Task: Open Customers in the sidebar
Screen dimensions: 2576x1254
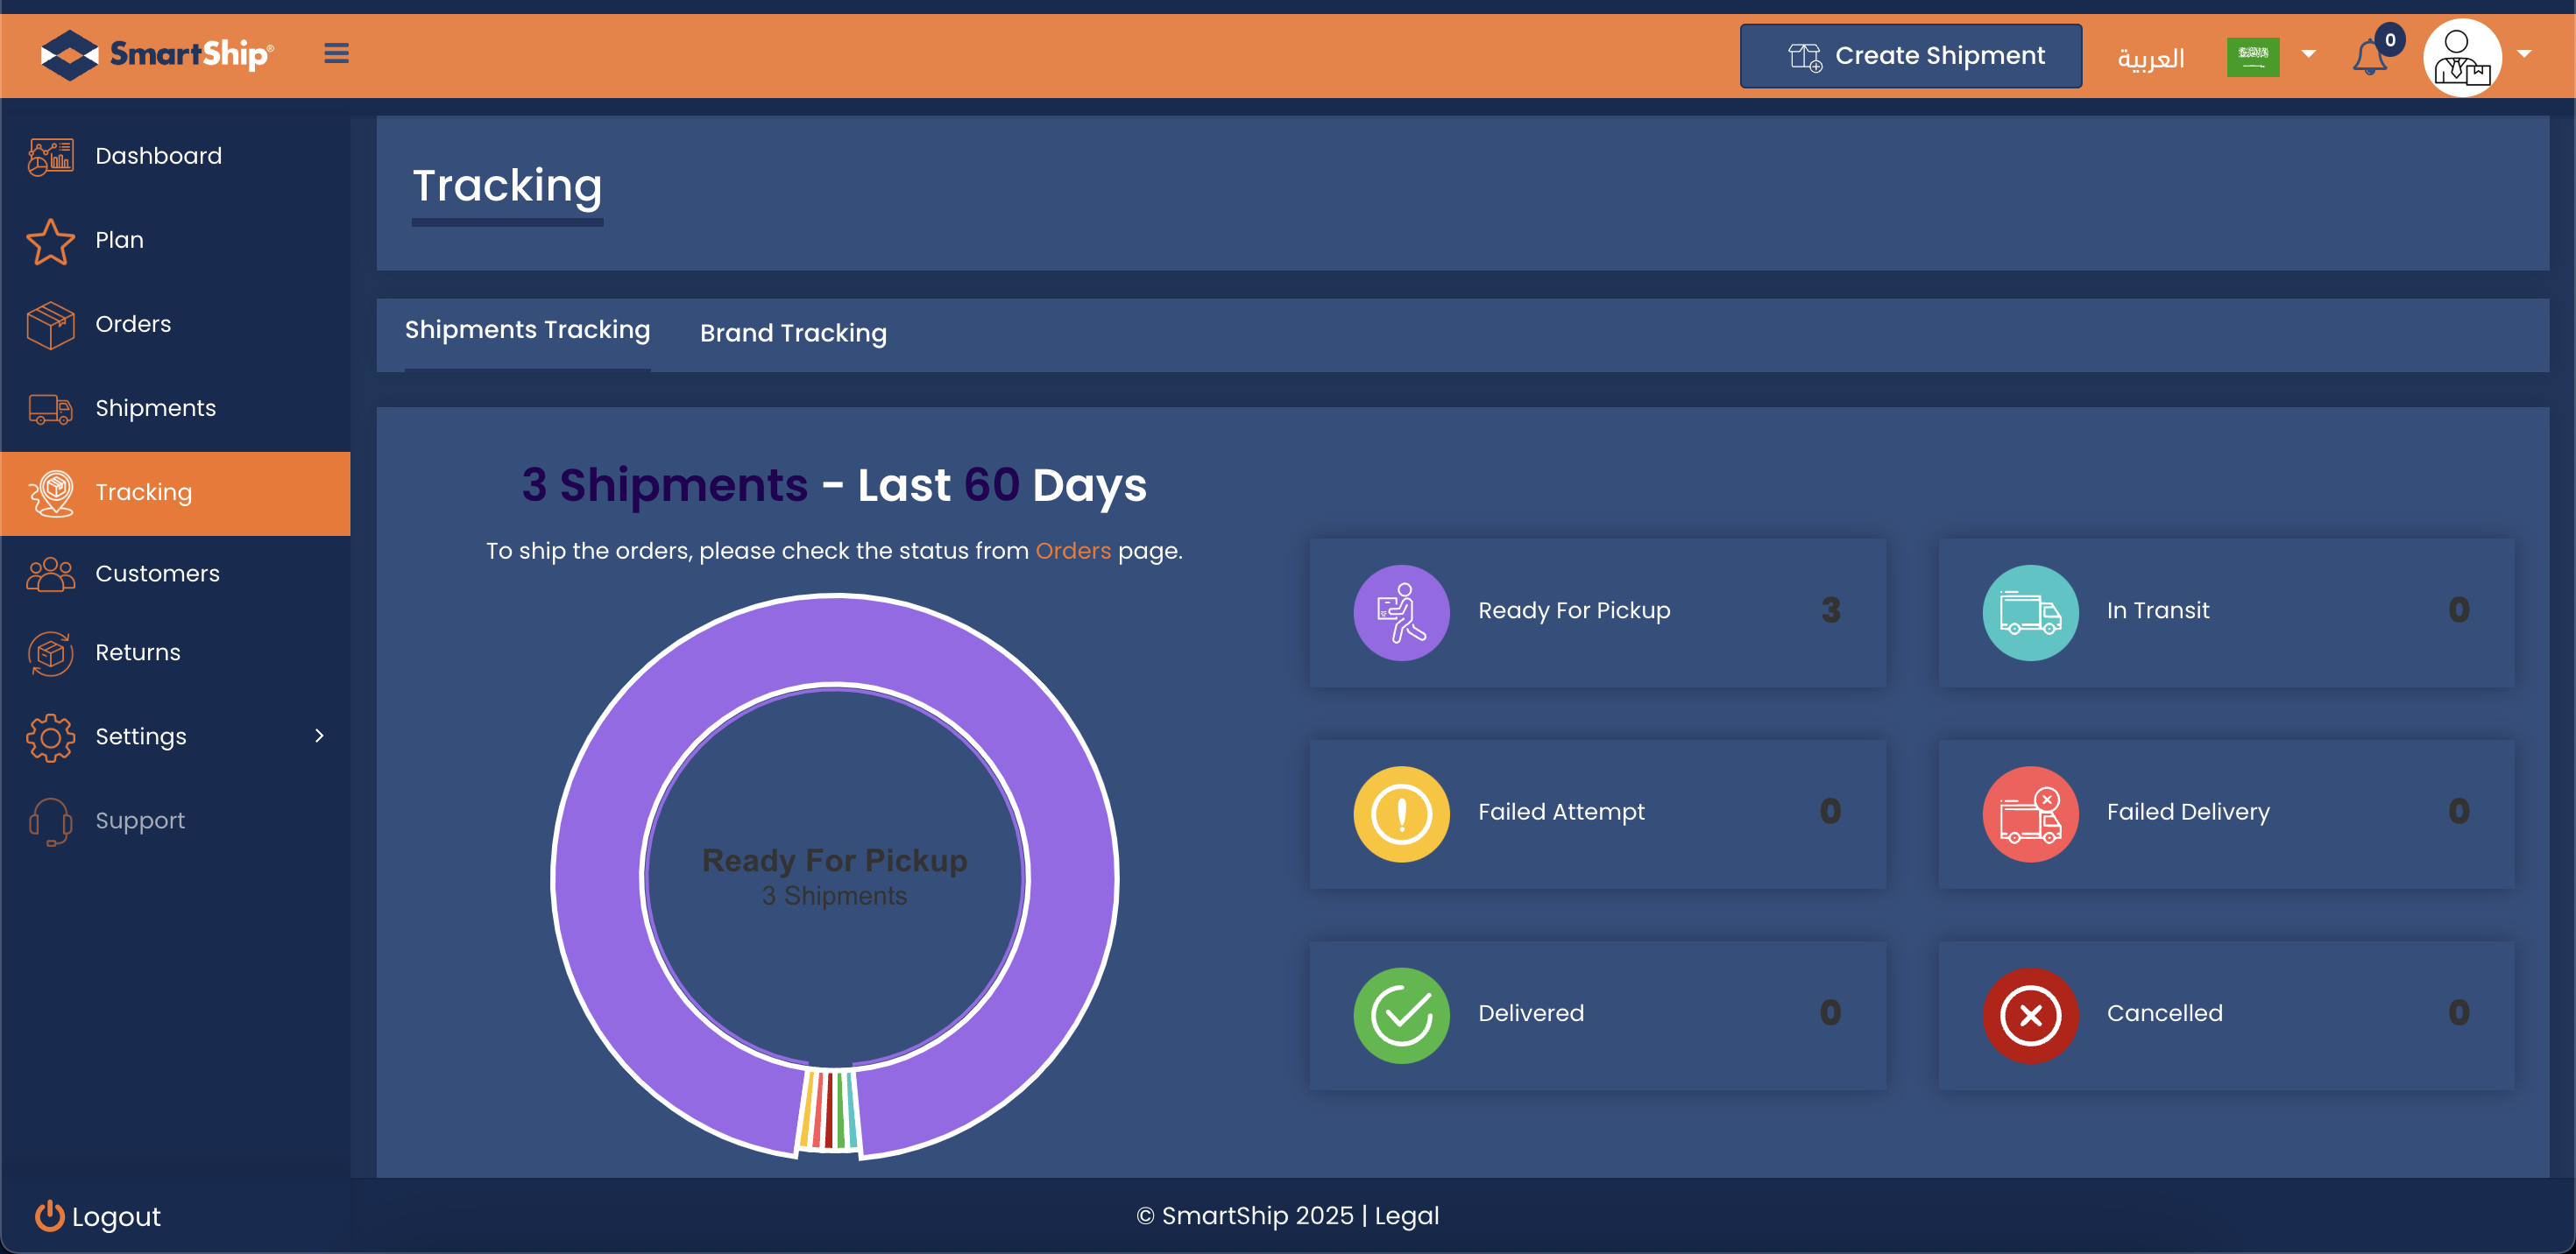Action: [x=157, y=574]
